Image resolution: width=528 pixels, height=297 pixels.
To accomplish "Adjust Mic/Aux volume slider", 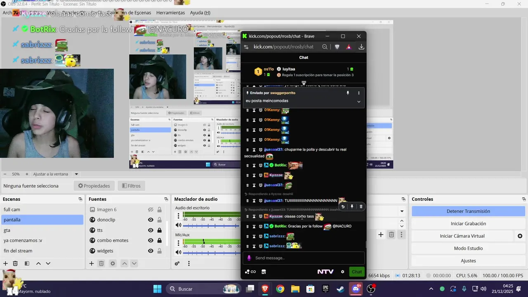I will [x=212, y=252].
